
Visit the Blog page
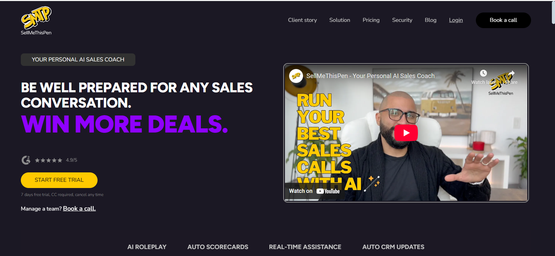point(430,20)
